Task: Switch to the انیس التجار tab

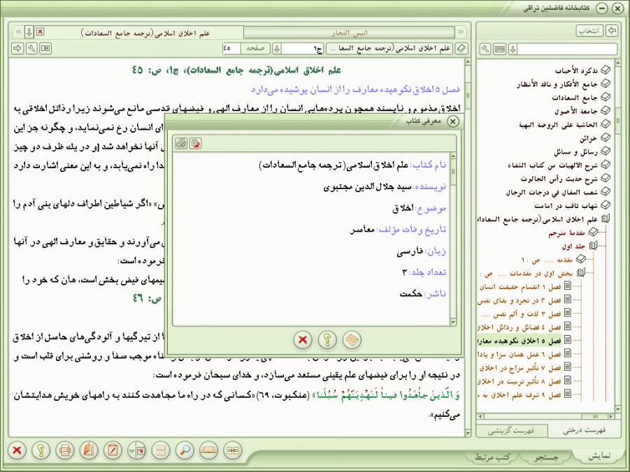Action: 350,33
